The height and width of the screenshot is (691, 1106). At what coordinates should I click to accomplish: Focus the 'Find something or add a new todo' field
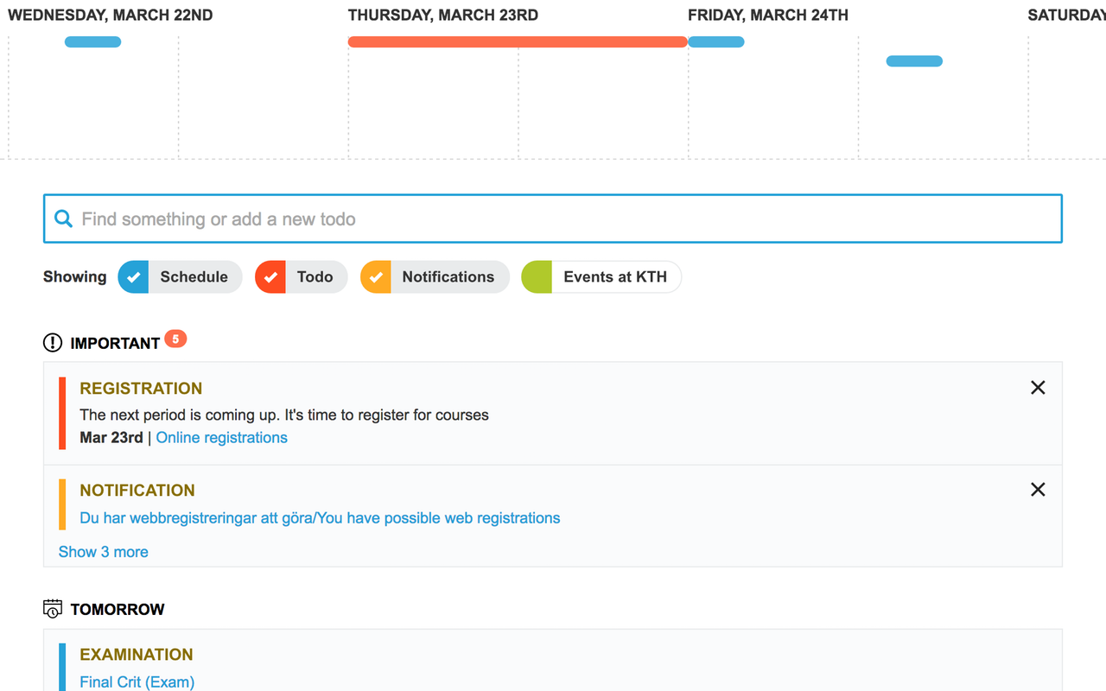point(553,219)
